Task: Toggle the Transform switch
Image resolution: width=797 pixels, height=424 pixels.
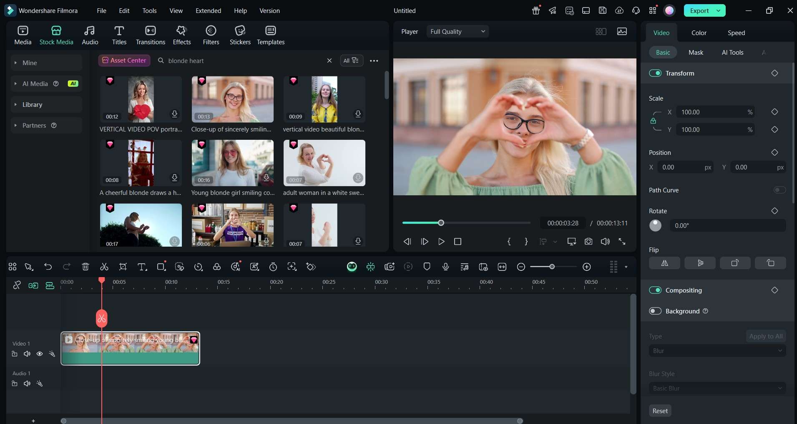Action: (655, 73)
